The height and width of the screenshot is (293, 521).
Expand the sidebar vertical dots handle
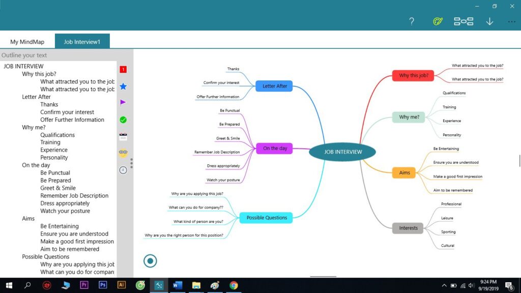pyautogui.click(x=132, y=163)
